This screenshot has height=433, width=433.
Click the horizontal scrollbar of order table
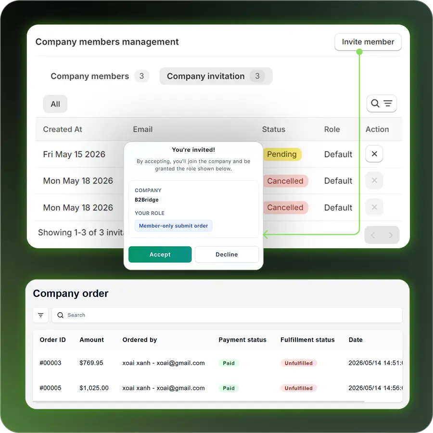[199, 402]
